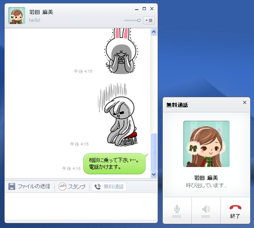
Task: Click the 午後 4:16 timestamp
Action: point(71,169)
